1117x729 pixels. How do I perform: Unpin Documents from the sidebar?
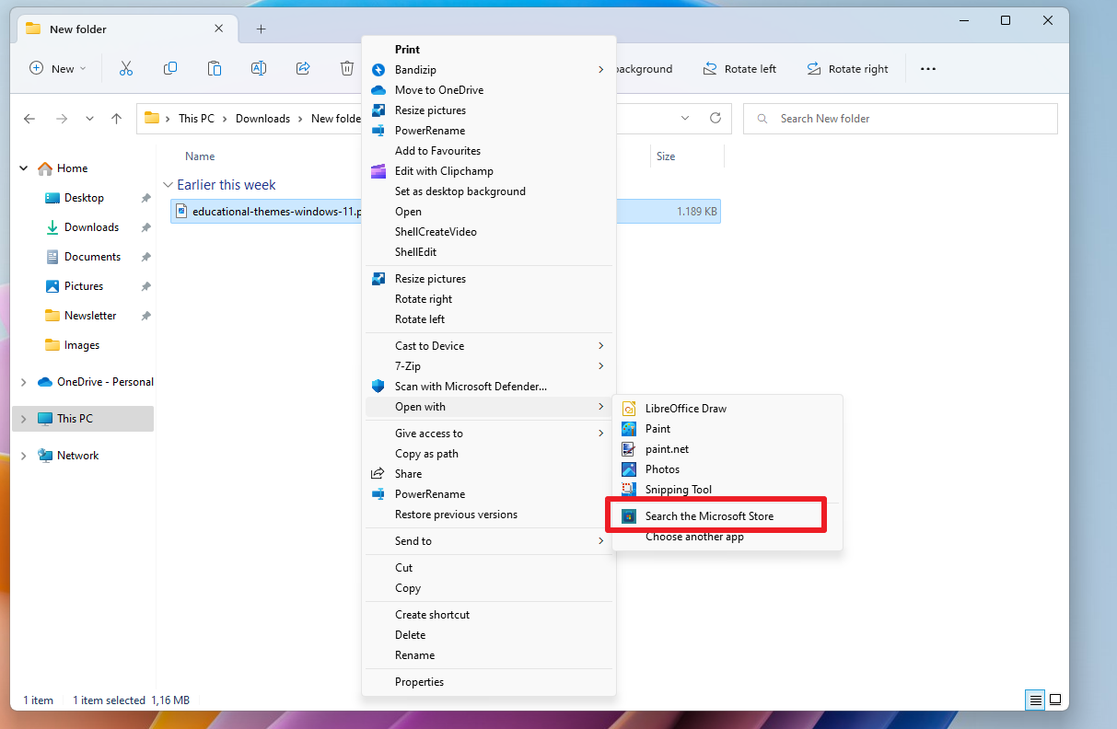click(145, 257)
